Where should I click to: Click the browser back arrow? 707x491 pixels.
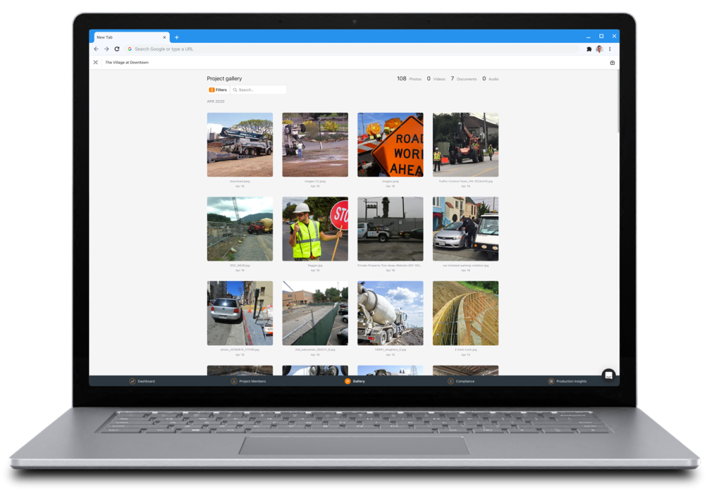coord(97,49)
